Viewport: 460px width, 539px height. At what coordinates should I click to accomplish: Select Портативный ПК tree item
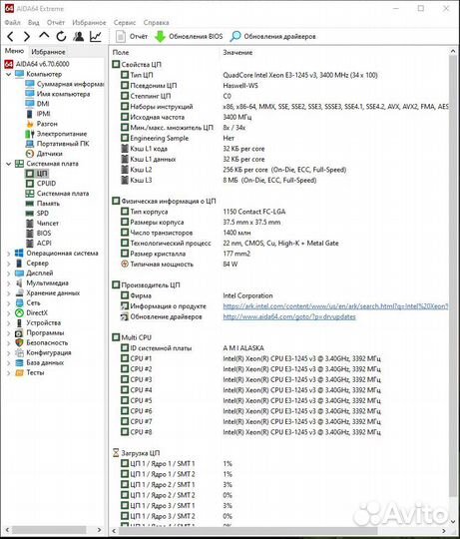(x=57, y=144)
